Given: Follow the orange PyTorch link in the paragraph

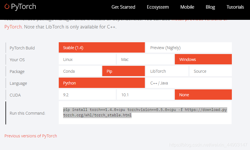Looking at the screenshot, I should [13, 27].
